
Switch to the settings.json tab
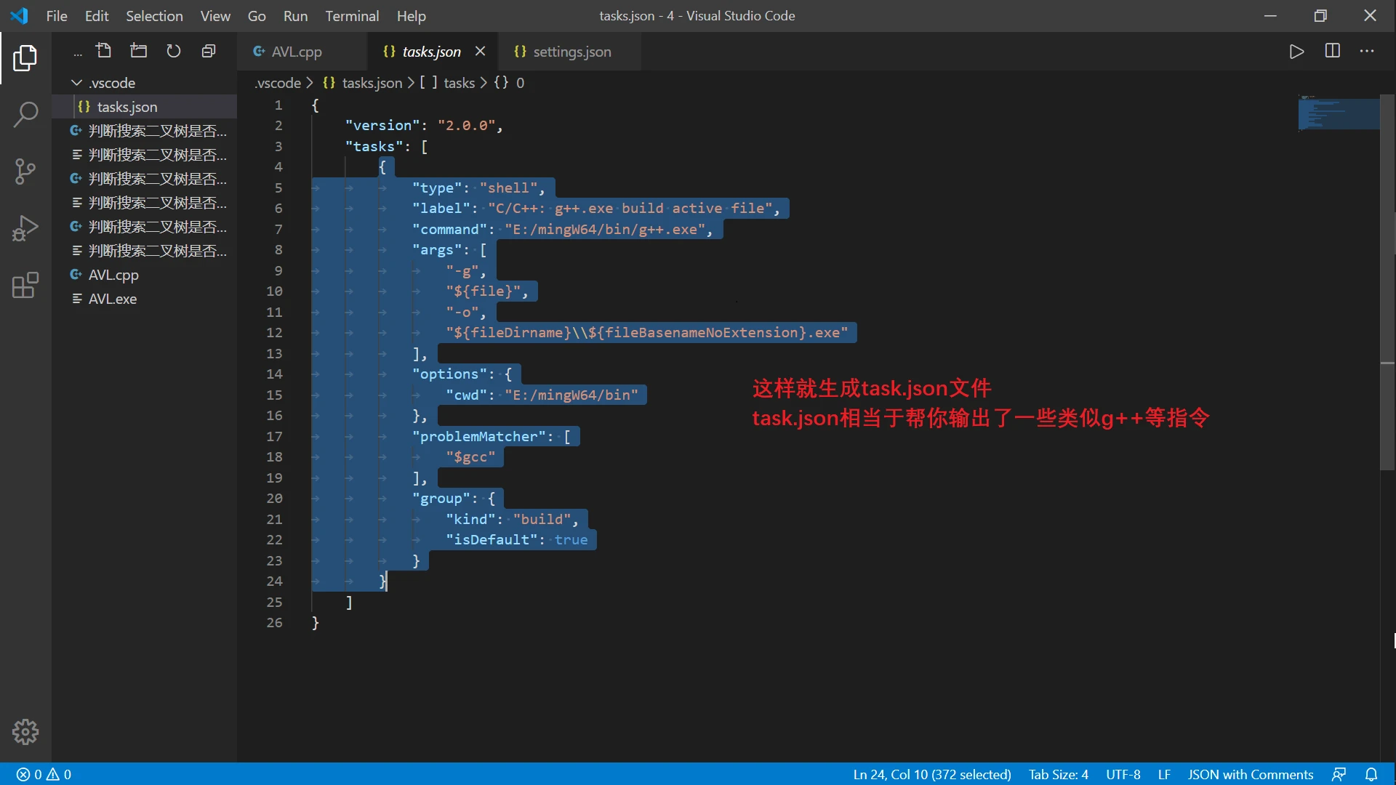pyautogui.click(x=571, y=52)
